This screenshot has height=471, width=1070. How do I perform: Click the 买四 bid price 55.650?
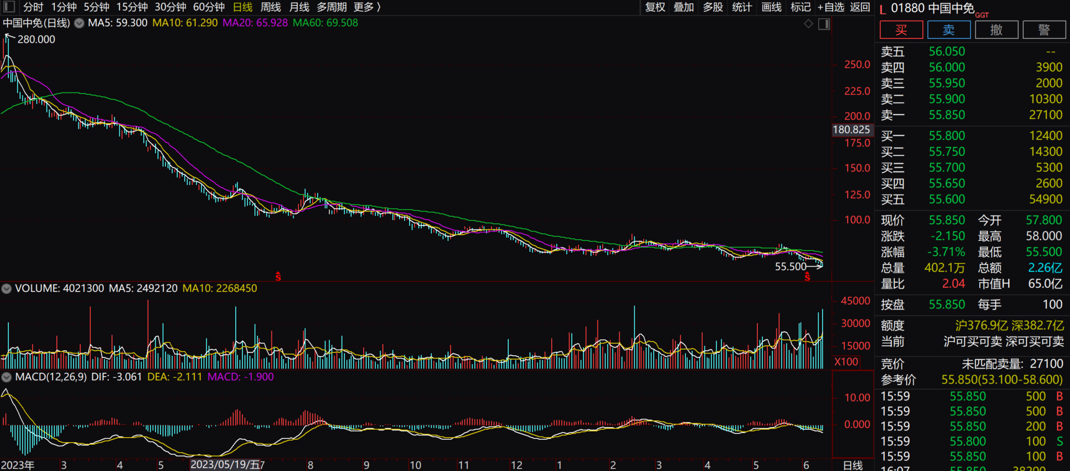[947, 184]
